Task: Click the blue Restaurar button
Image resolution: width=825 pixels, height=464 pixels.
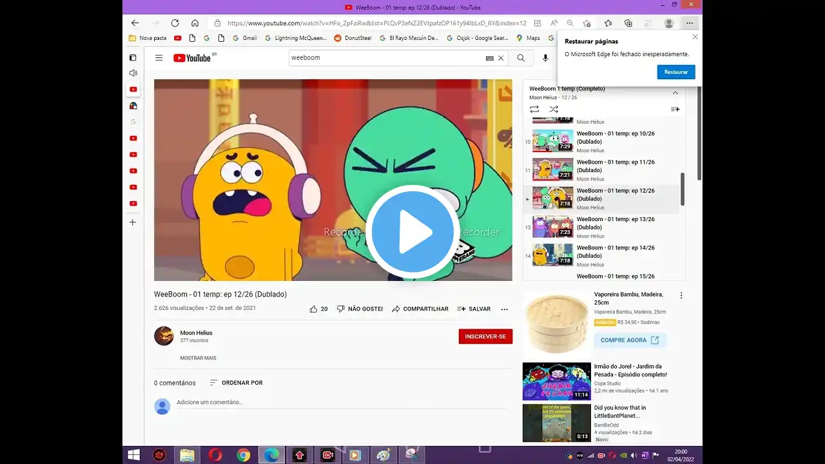Action: 675,72
